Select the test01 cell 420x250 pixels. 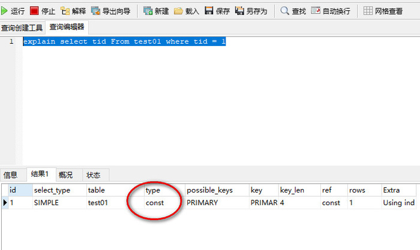115,203
